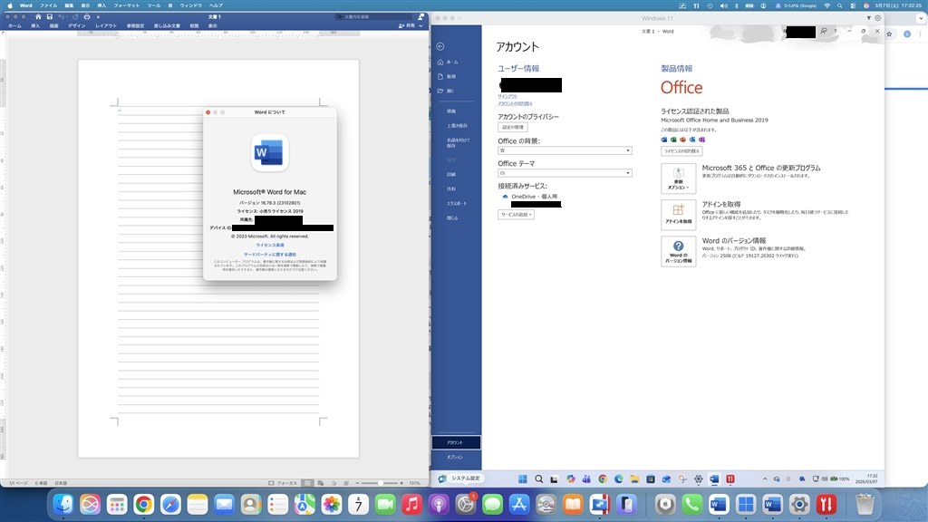The height and width of the screenshot is (522, 928).
Task: Open フォーマット in the macOS menu bar
Action: (126, 5)
